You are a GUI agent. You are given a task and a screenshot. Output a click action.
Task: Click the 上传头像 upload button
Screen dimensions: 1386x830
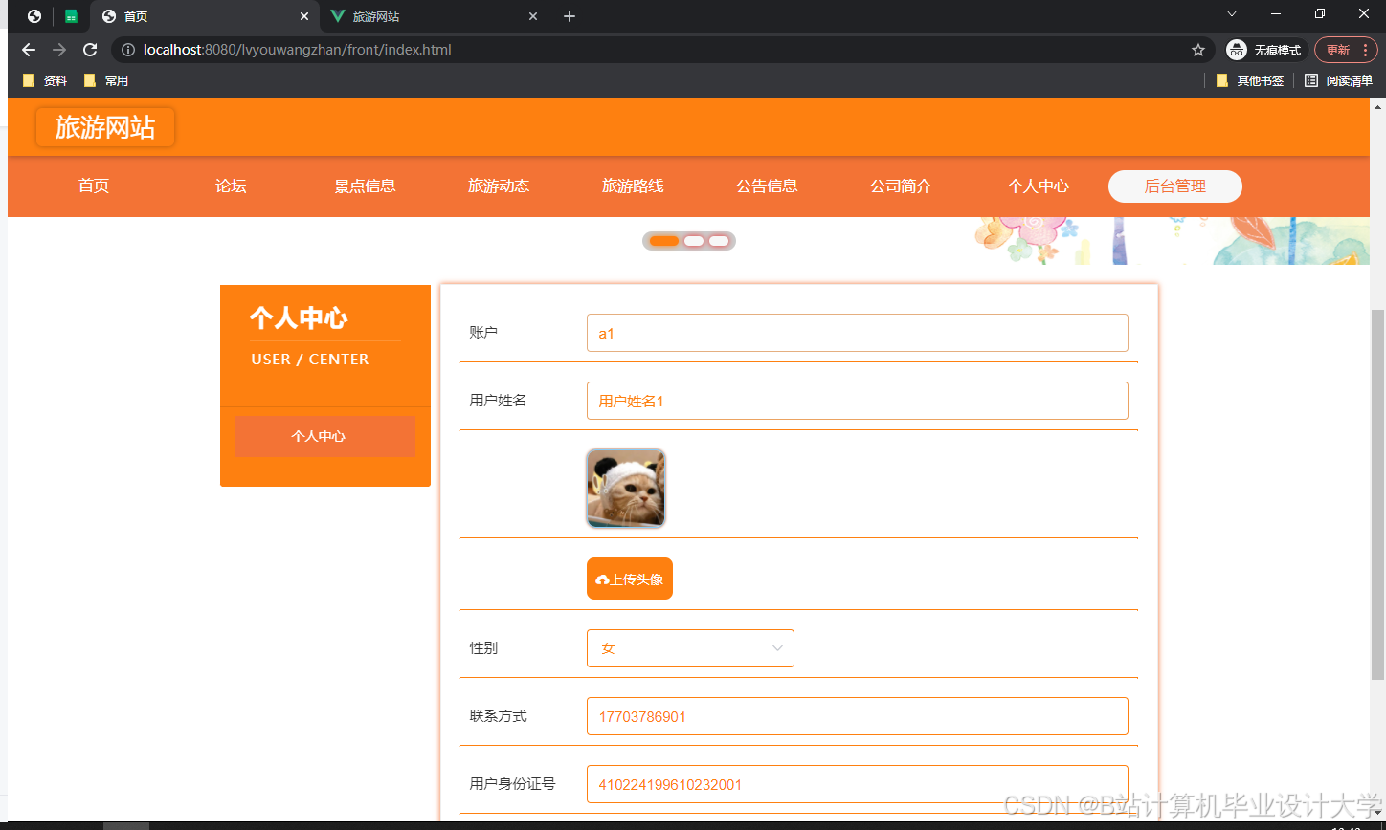(x=630, y=579)
